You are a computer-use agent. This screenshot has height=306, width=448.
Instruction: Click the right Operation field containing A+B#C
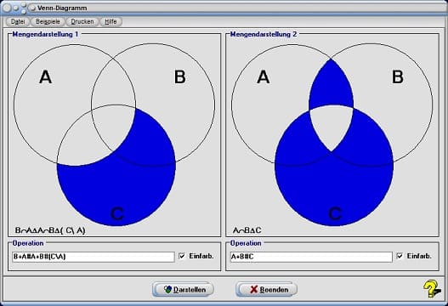click(x=311, y=257)
